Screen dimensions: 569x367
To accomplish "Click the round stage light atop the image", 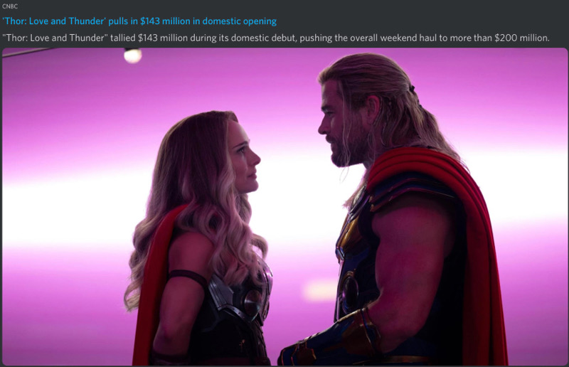I will [133, 55].
